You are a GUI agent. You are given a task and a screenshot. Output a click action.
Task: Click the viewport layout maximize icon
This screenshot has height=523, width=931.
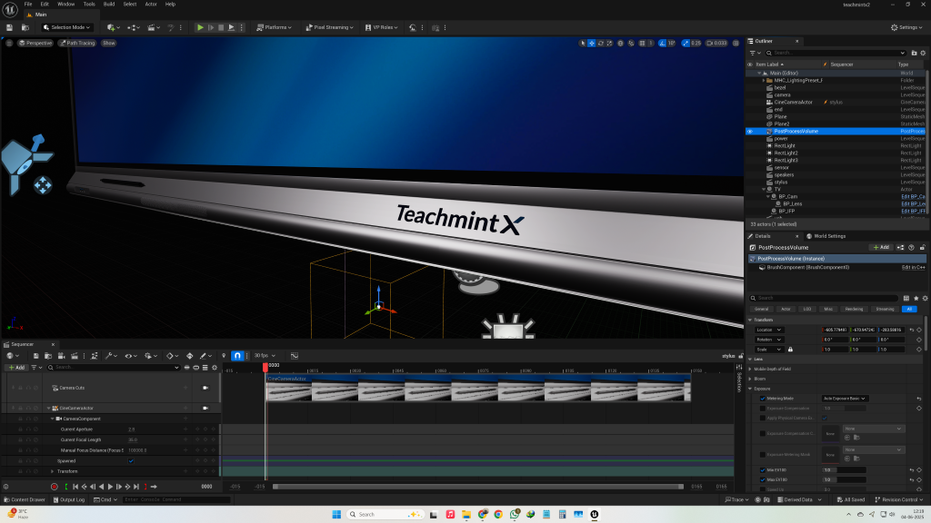(736, 44)
